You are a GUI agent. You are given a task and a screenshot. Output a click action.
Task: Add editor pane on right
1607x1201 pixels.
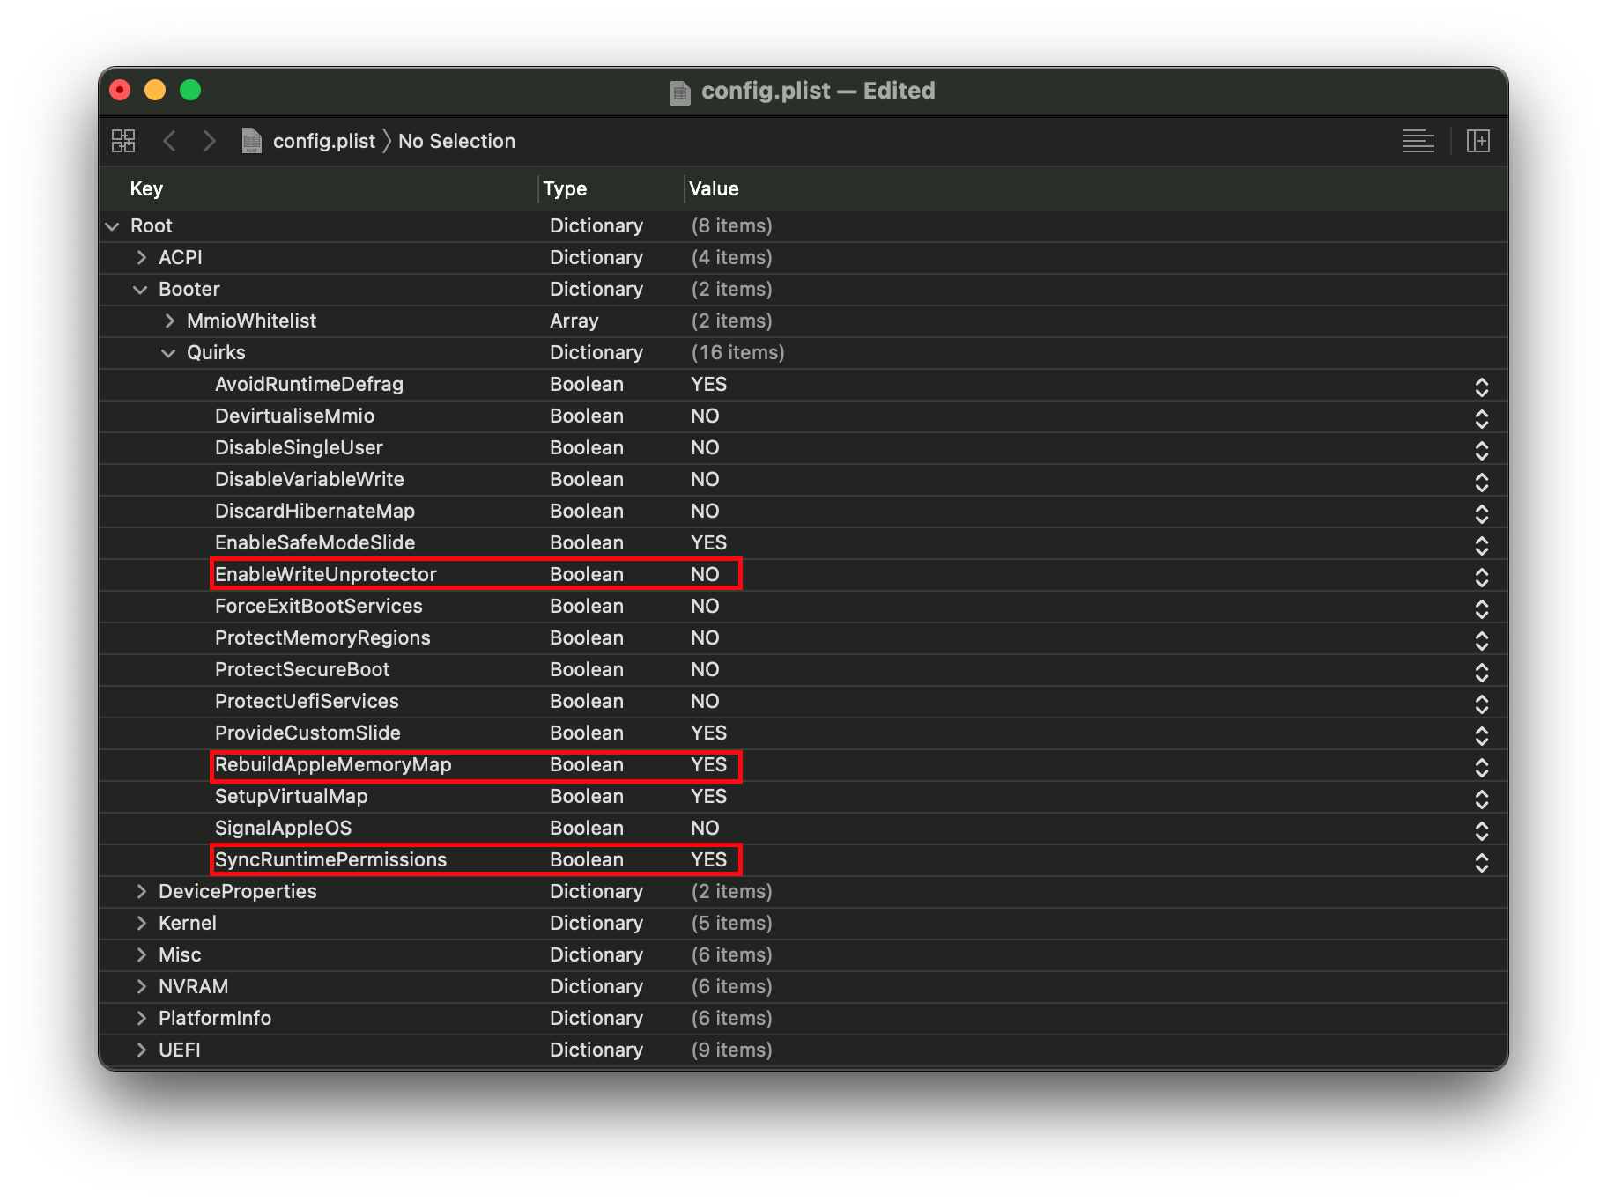click(1477, 141)
